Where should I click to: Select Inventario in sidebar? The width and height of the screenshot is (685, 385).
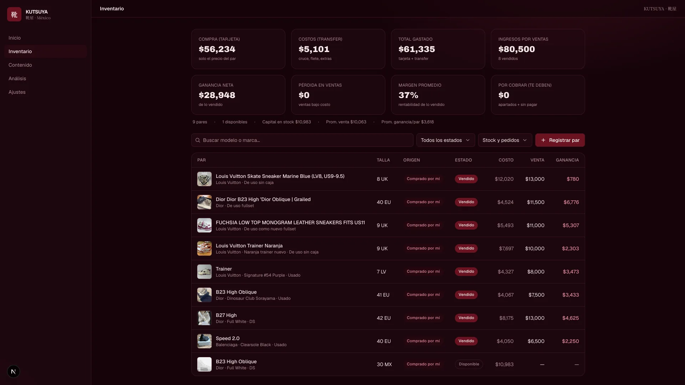pos(45,51)
